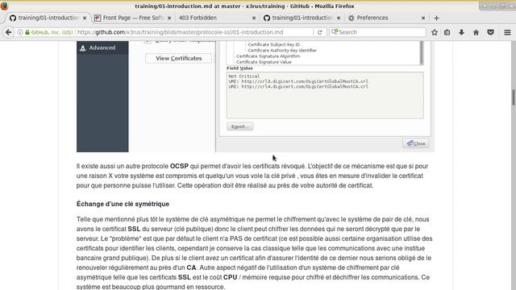
Task: Click the Firefox icon in title bar
Action: (4, 6)
